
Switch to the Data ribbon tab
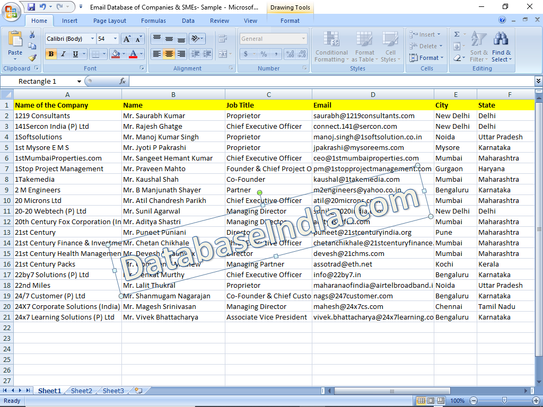click(188, 21)
